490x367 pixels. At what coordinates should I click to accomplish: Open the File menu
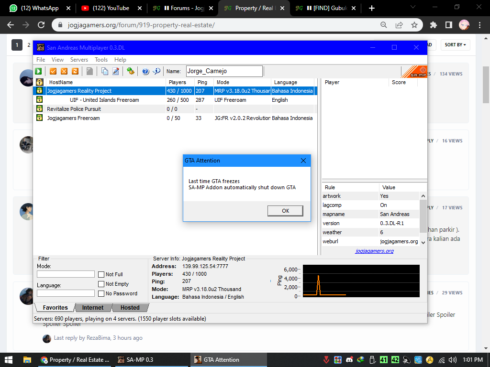pos(41,60)
